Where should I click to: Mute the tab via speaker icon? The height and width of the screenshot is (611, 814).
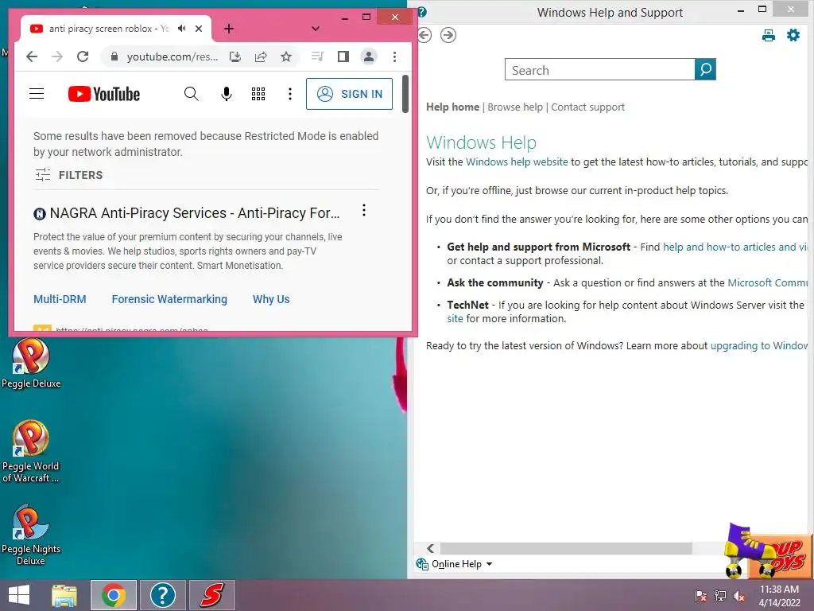pyautogui.click(x=182, y=29)
